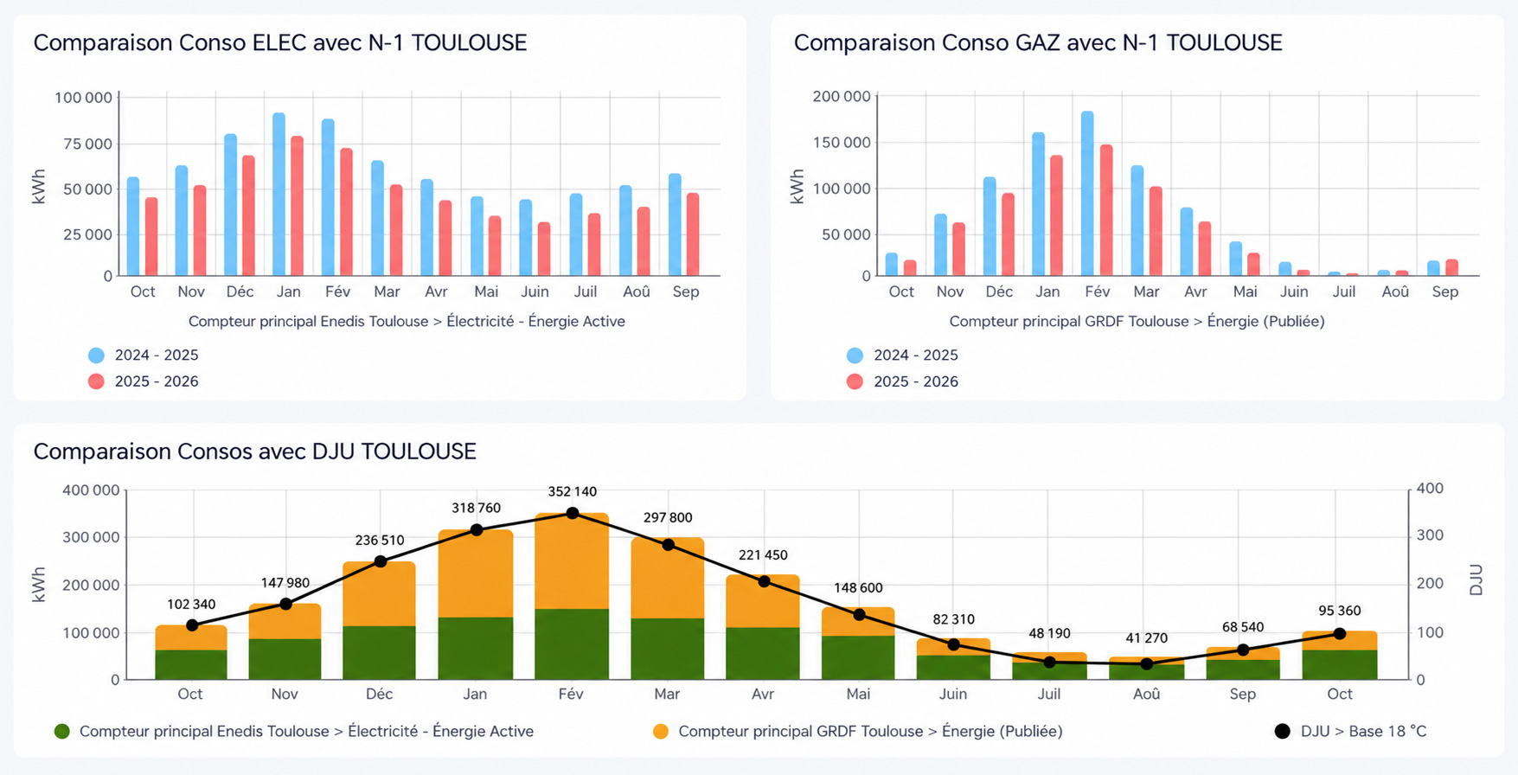Viewport: 1518px width, 775px height.
Task: Toggle the orange GRDF Énergie (Publiée) legend entry
Action: pos(858,732)
